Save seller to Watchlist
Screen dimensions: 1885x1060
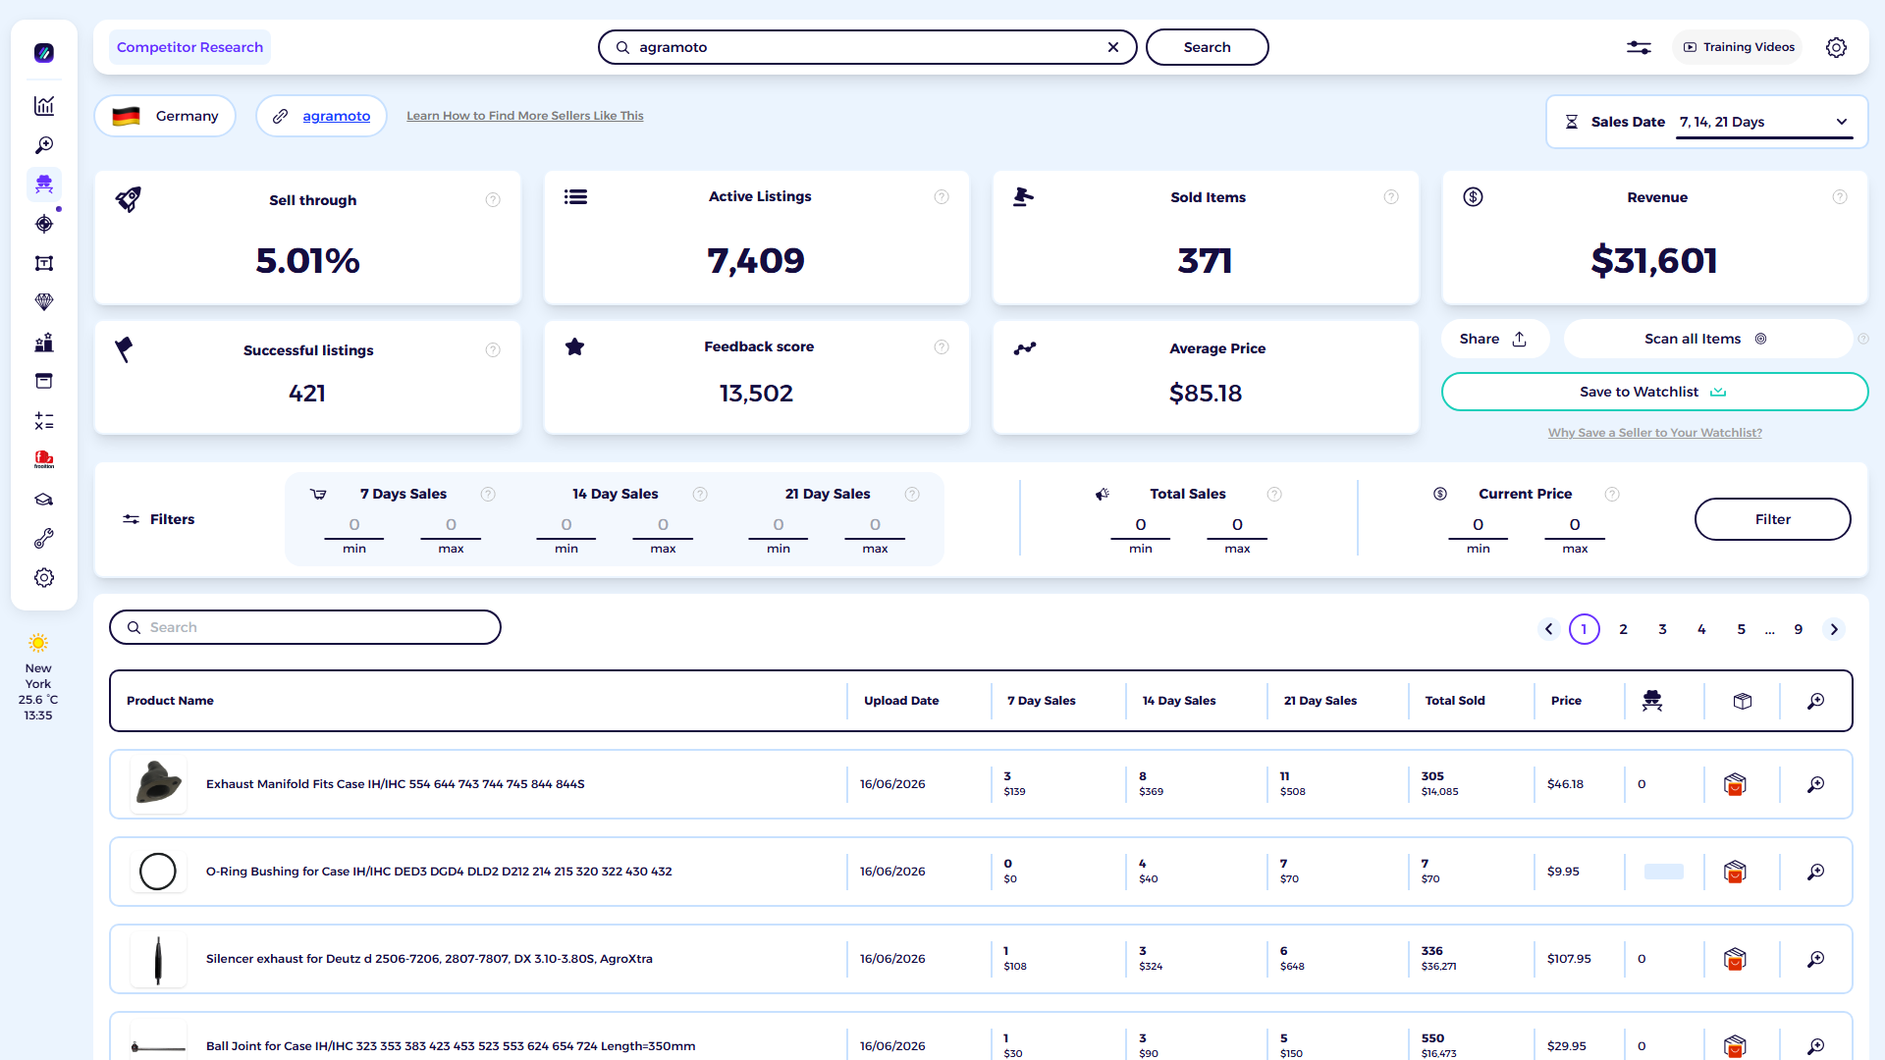(1654, 392)
